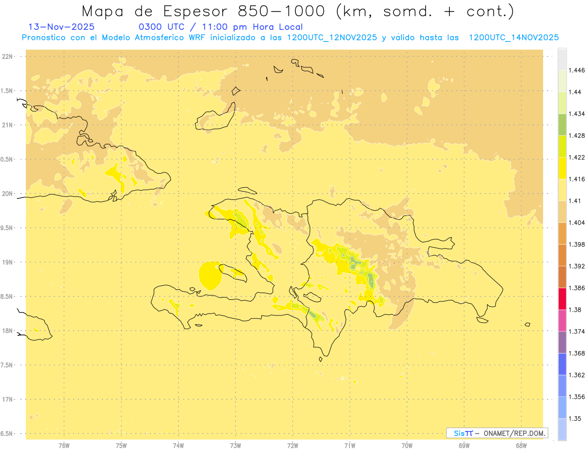Select the 20N latitude label
The height and width of the screenshot is (452, 585).
pyautogui.click(x=7, y=194)
